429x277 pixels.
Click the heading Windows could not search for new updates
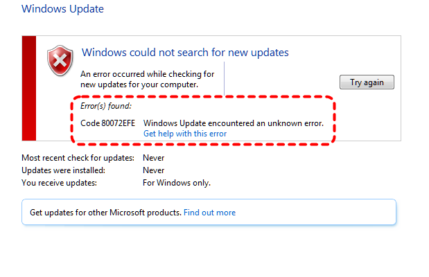185,53
